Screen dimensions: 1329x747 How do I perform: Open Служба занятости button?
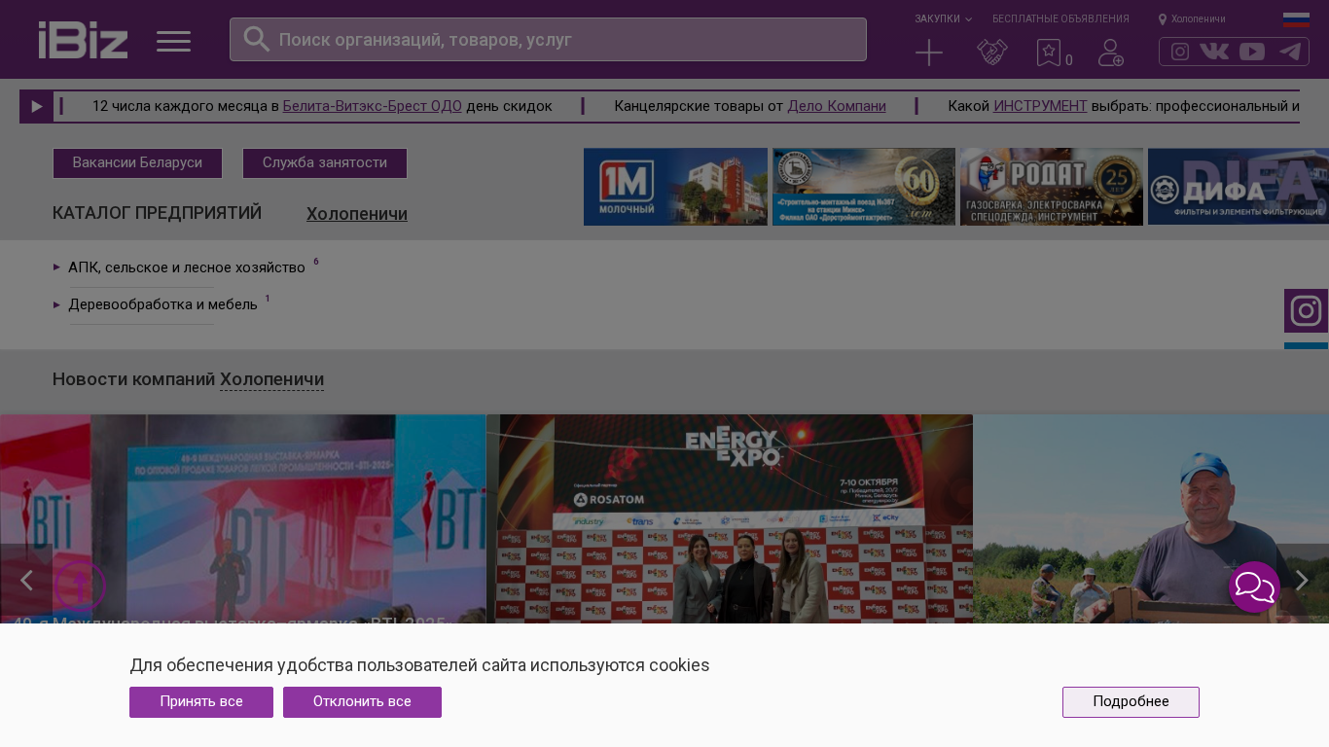(x=325, y=163)
